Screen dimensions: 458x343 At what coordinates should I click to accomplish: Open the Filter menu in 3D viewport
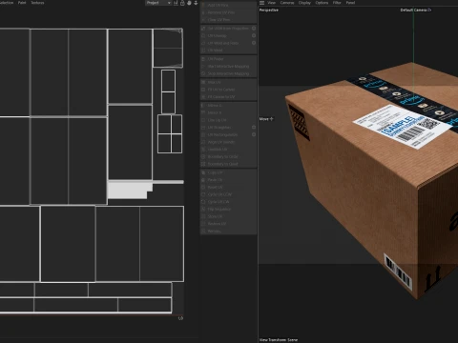tap(337, 3)
